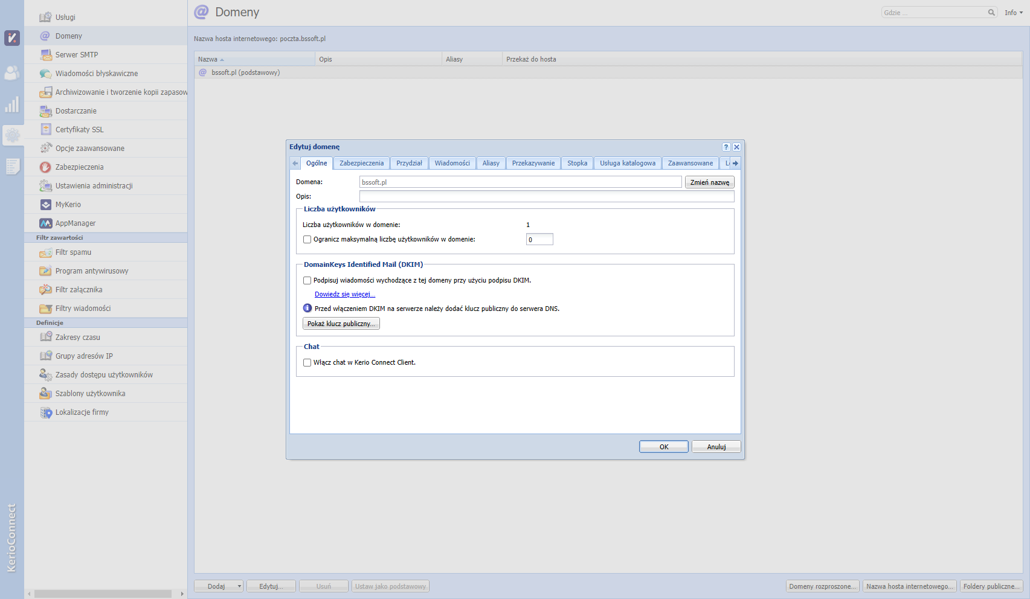Click the help question mark icon in dialog

point(726,147)
